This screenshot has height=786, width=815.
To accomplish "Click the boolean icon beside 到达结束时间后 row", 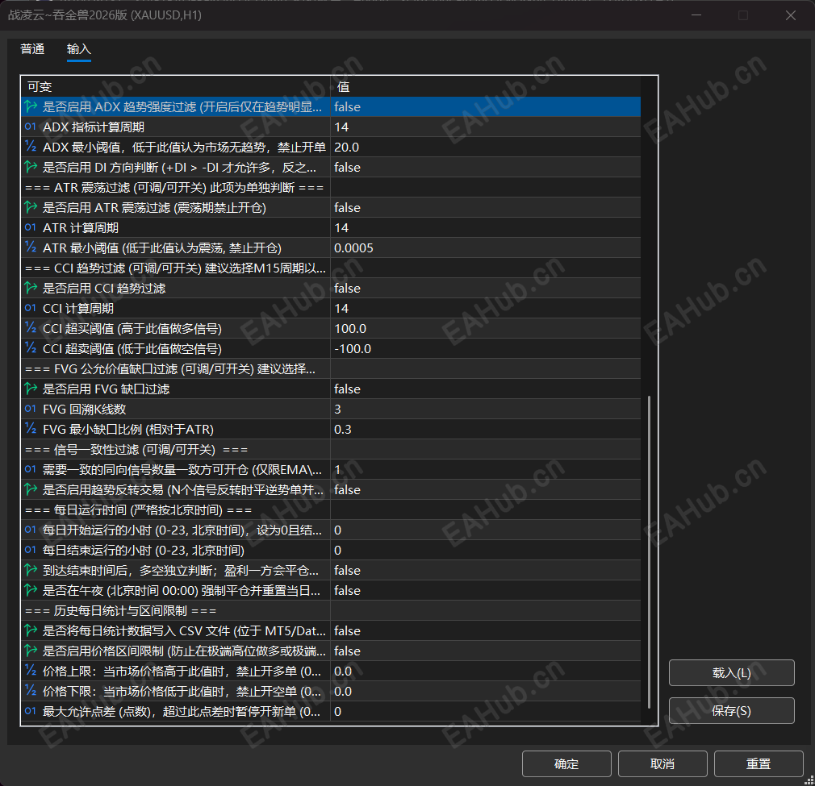I will coord(31,570).
